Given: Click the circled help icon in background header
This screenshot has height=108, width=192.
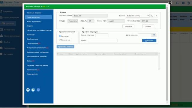Looking at the screenshot, I should pyautogui.click(x=188, y=3).
